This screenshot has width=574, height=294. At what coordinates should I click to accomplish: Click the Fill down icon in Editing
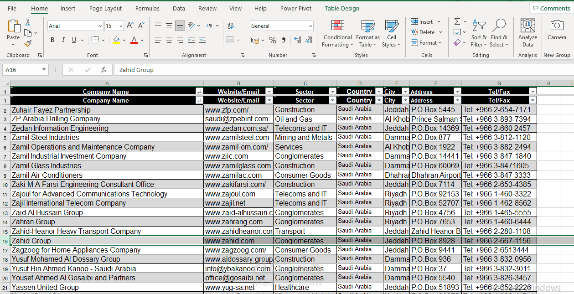click(x=457, y=32)
